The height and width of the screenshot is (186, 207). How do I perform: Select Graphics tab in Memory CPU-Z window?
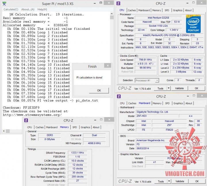[x=85, y=127]
